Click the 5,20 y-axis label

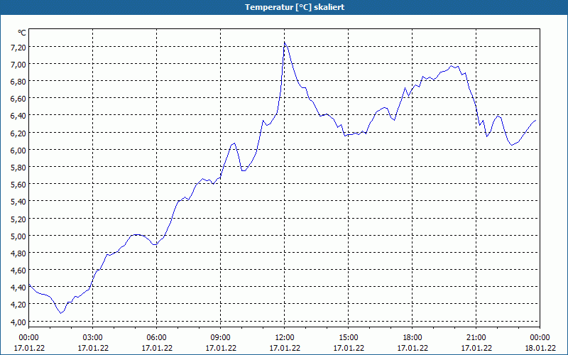(x=18, y=219)
